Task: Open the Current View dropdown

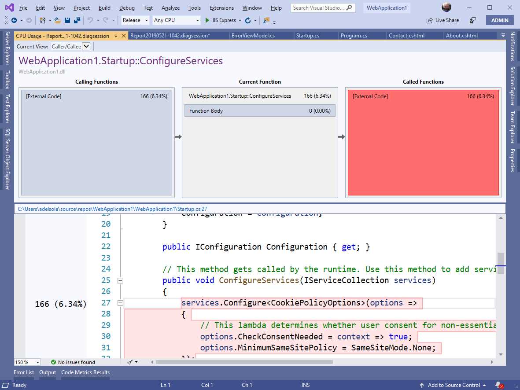Action: pos(85,46)
